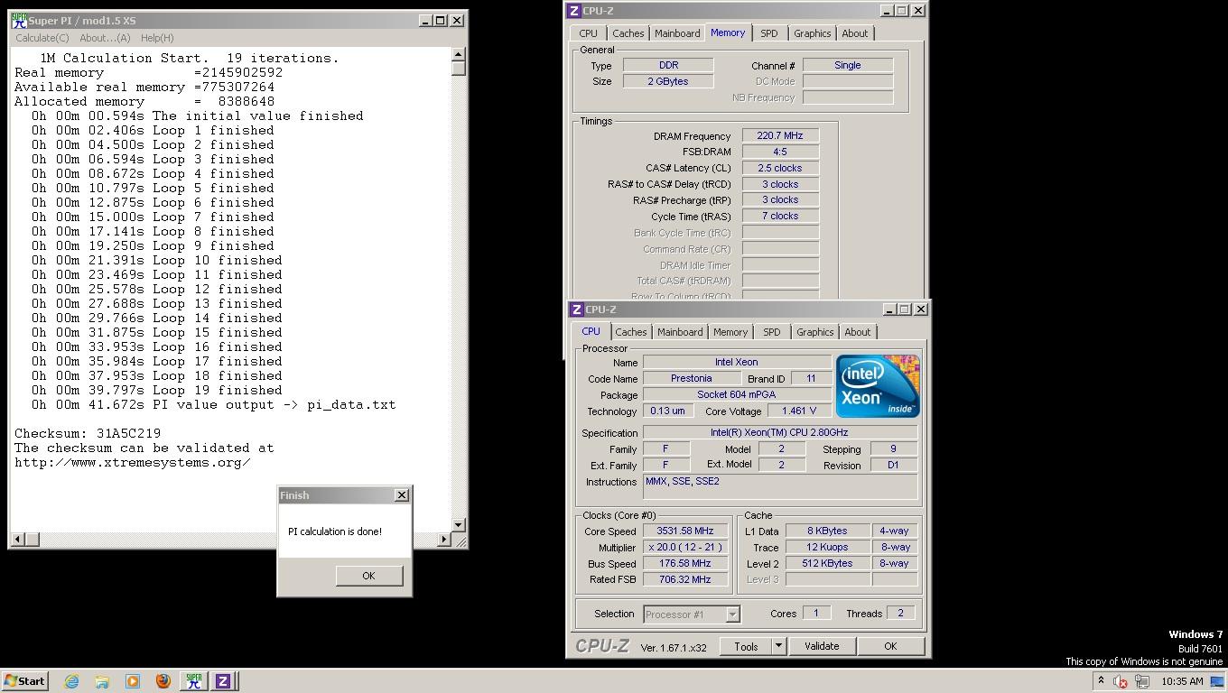1228x693 pixels.
Task: Open Windows Explorer folder taskbar icon
Action: point(102,681)
